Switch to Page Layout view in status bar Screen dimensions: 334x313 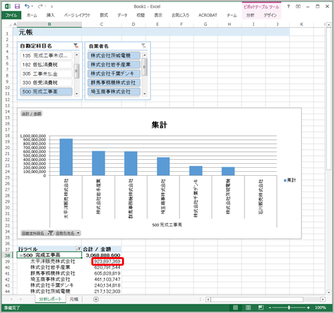(x=248, y=308)
